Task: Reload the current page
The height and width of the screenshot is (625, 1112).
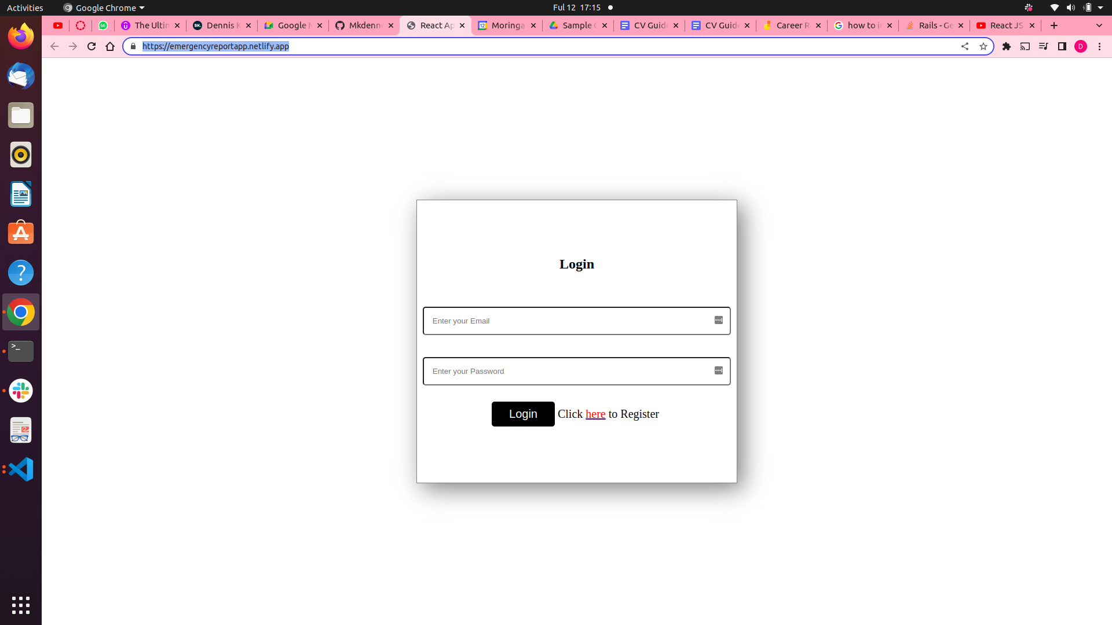Action: click(x=92, y=46)
